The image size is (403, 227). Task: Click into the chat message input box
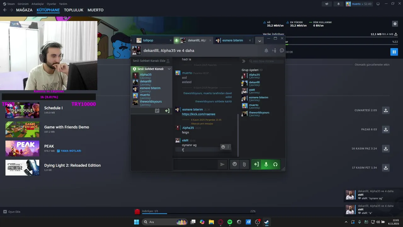point(196,164)
